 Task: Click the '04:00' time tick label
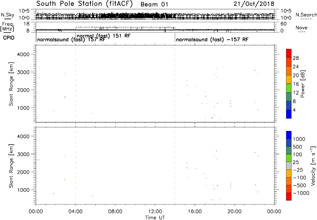click(76, 212)
